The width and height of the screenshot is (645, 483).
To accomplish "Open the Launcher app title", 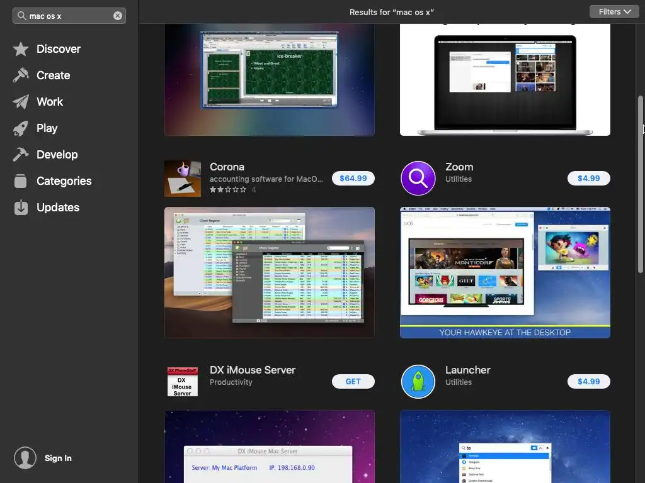I will pyautogui.click(x=468, y=370).
